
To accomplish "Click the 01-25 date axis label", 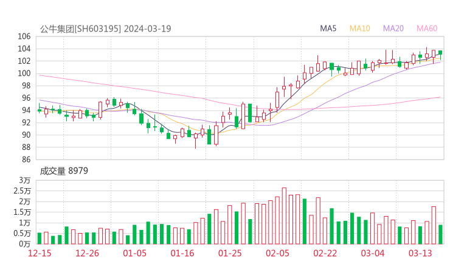I will 230,253.
